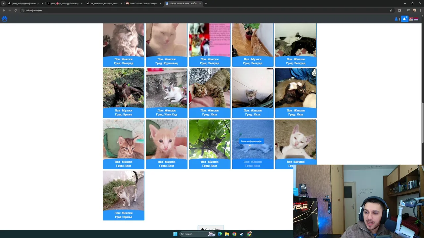Select the plain red-blue-white tricolor flag

click(x=416, y=19)
